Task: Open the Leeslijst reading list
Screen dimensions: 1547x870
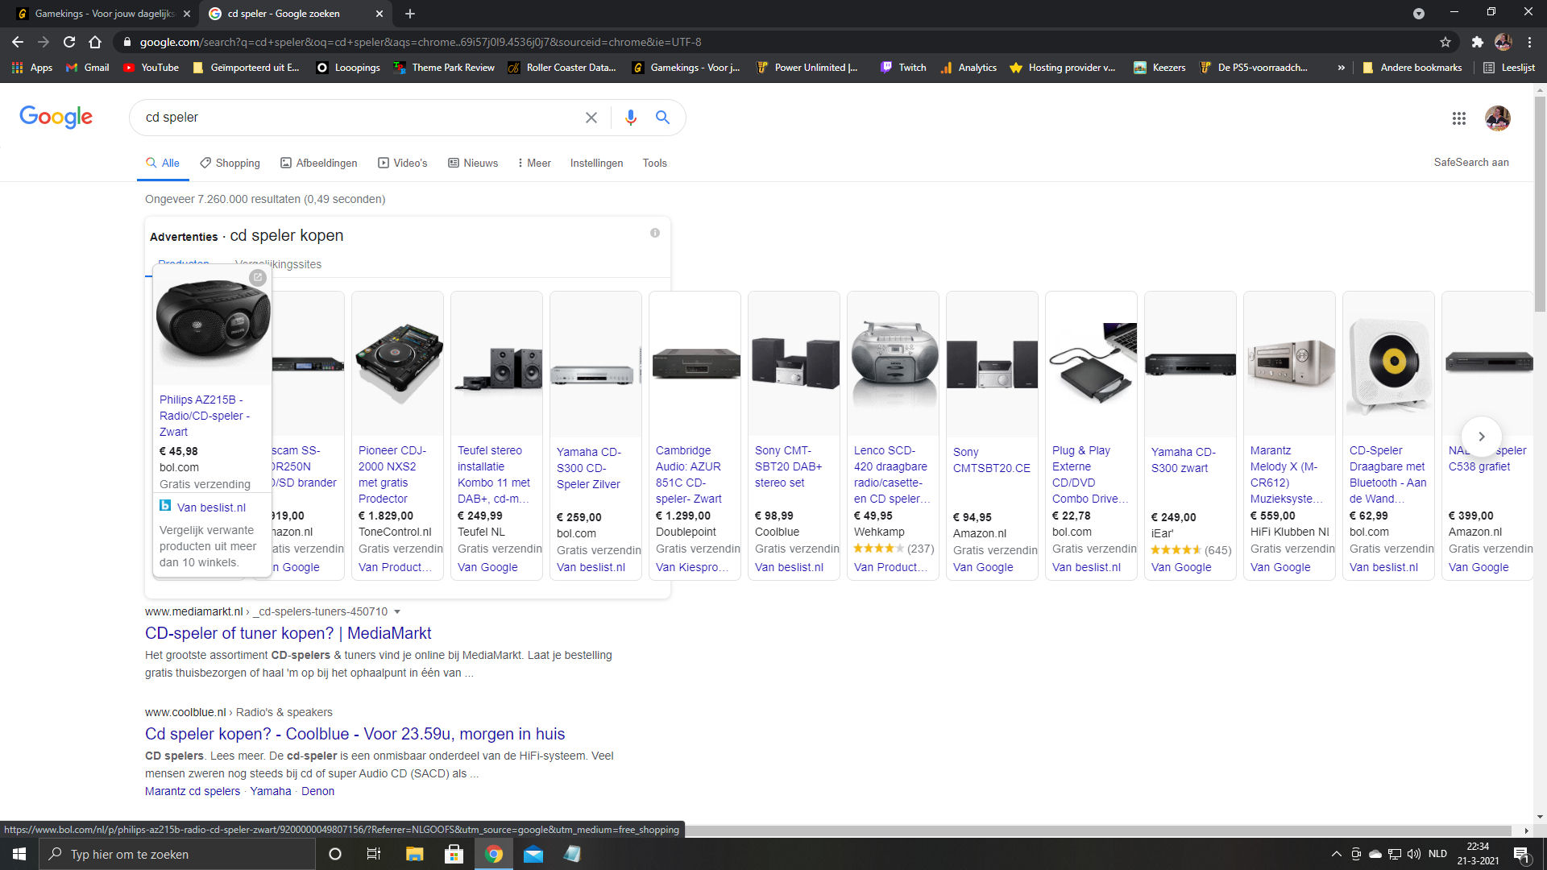Action: (1510, 68)
